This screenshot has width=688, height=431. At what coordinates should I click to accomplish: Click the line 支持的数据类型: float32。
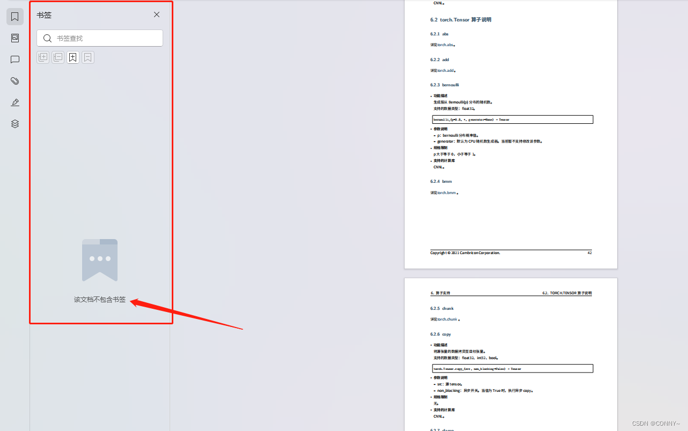pos(455,108)
